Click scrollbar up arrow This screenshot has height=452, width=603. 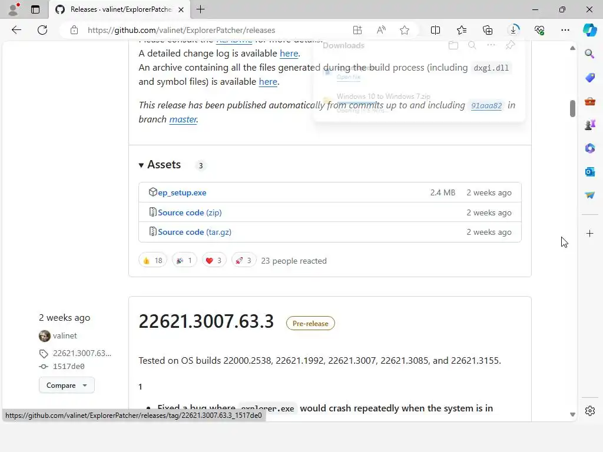pos(572,48)
